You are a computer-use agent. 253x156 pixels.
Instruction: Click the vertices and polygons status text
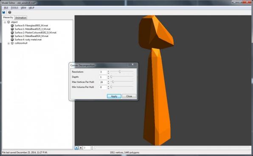coord(124,153)
